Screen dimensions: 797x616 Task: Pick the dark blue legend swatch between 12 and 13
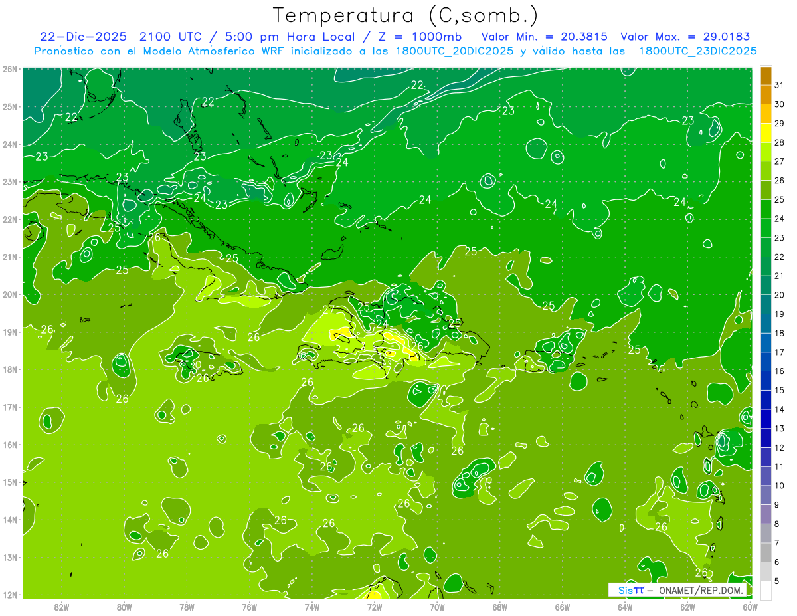(x=766, y=438)
